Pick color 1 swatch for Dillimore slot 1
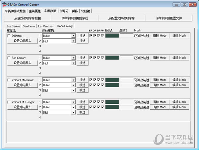199x150 pixels. 112,36
